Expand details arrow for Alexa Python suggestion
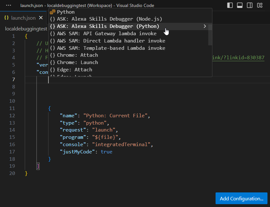The width and height of the screenshot is (270, 207). pyautogui.click(x=204, y=26)
